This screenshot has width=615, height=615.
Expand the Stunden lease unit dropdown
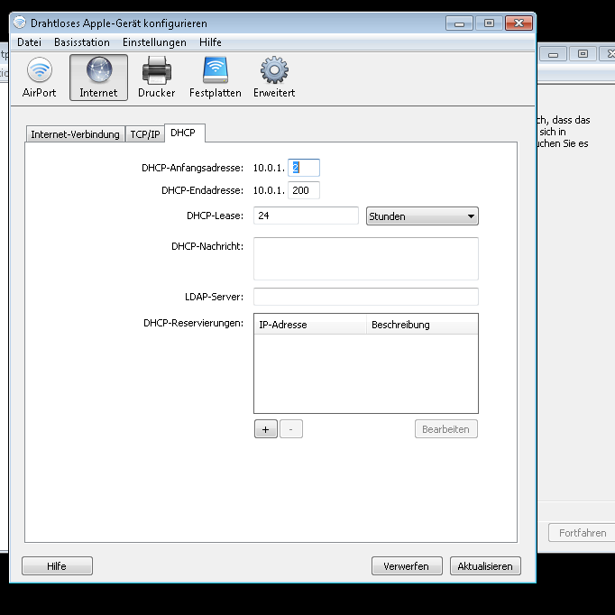click(422, 216)
